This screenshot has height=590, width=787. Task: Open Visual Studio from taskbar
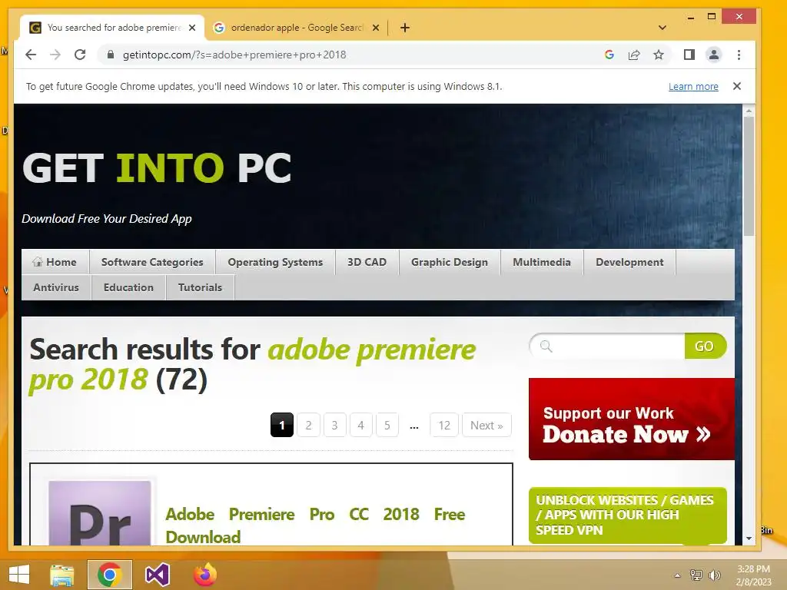click(x=158, y=575)
